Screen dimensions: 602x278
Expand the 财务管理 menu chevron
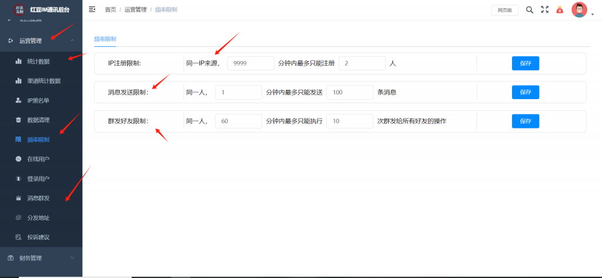pyautogui.click(x=72, y=257)
